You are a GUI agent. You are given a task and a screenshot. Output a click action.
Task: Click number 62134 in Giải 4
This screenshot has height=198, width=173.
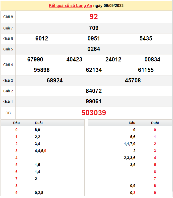(94, 70)
